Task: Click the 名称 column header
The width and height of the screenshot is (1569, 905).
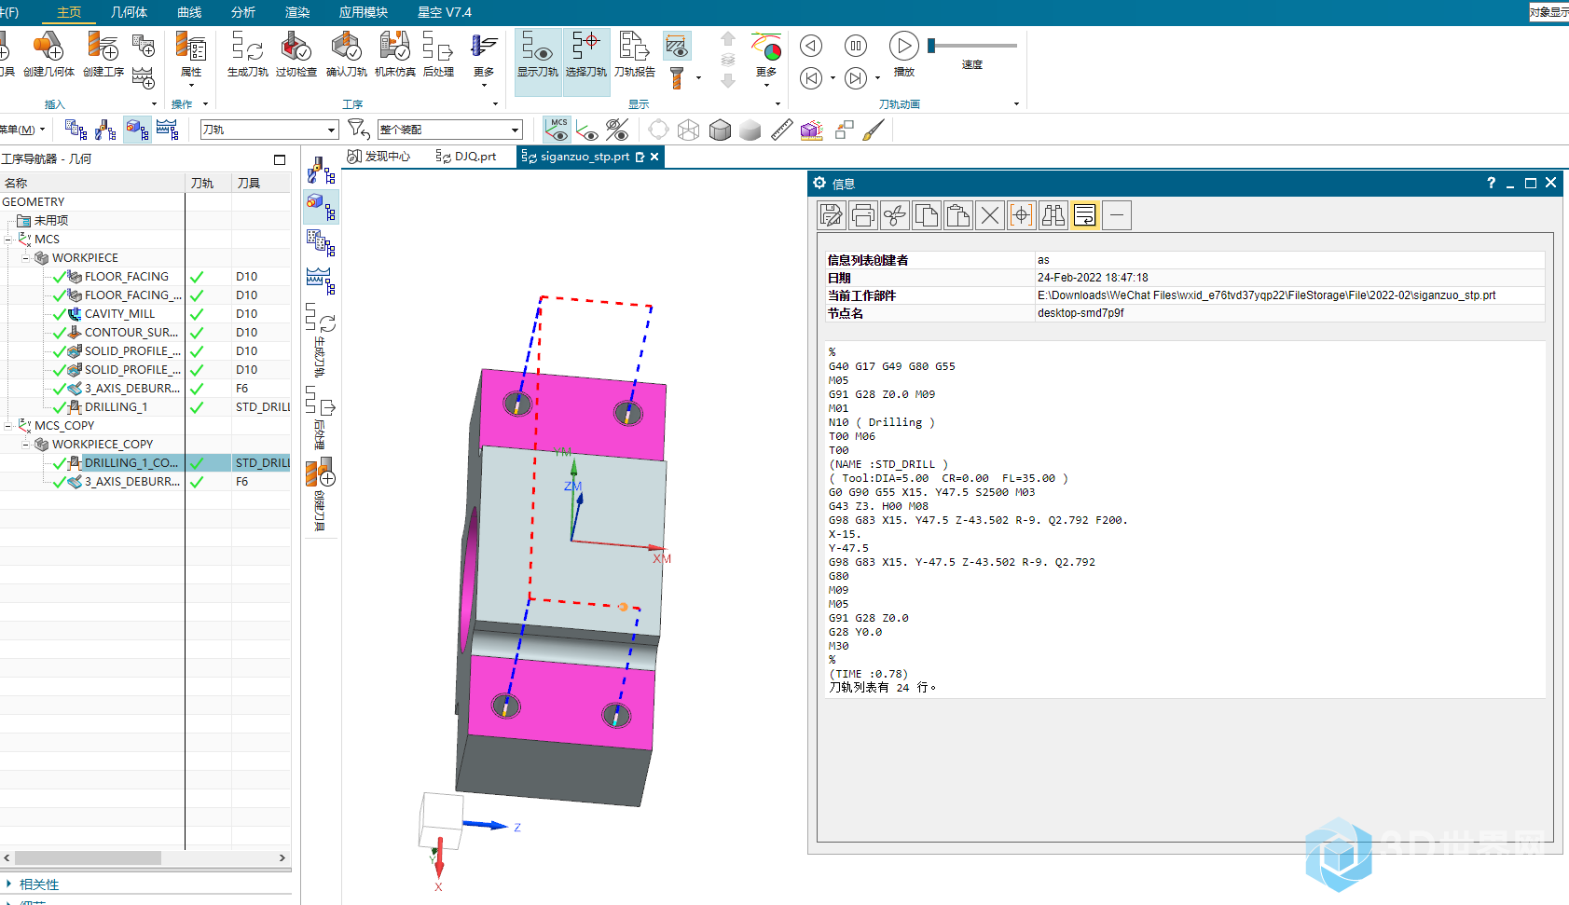Action: point(92,184)
